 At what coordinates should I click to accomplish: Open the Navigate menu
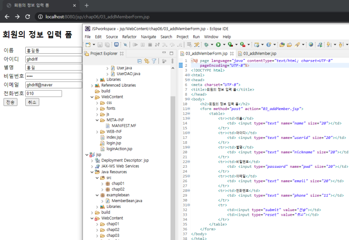[x=149, y=37]
